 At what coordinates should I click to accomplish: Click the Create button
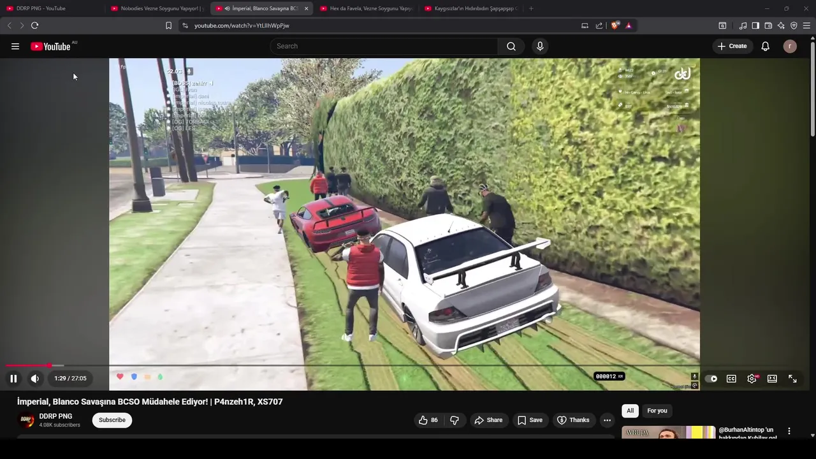(x=732, y=46)
